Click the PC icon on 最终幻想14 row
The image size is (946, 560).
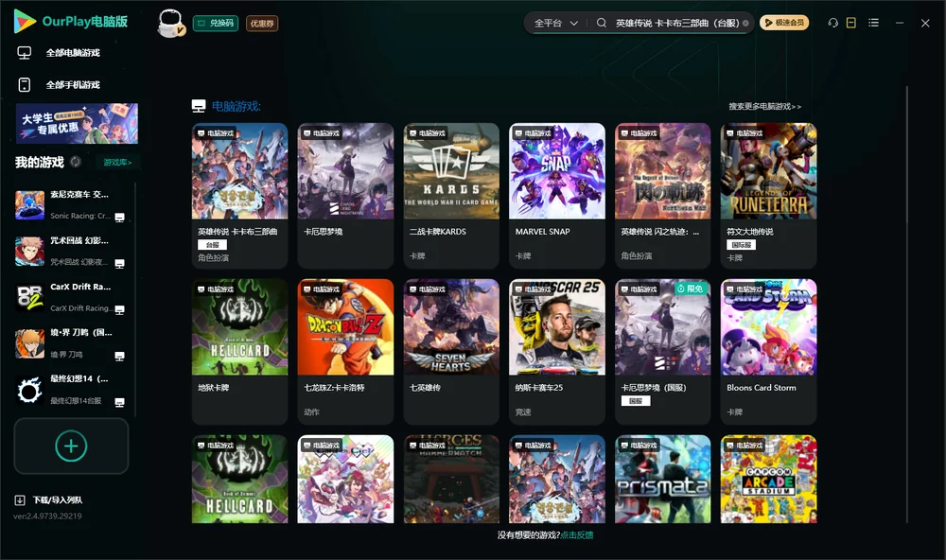point(119,403)
